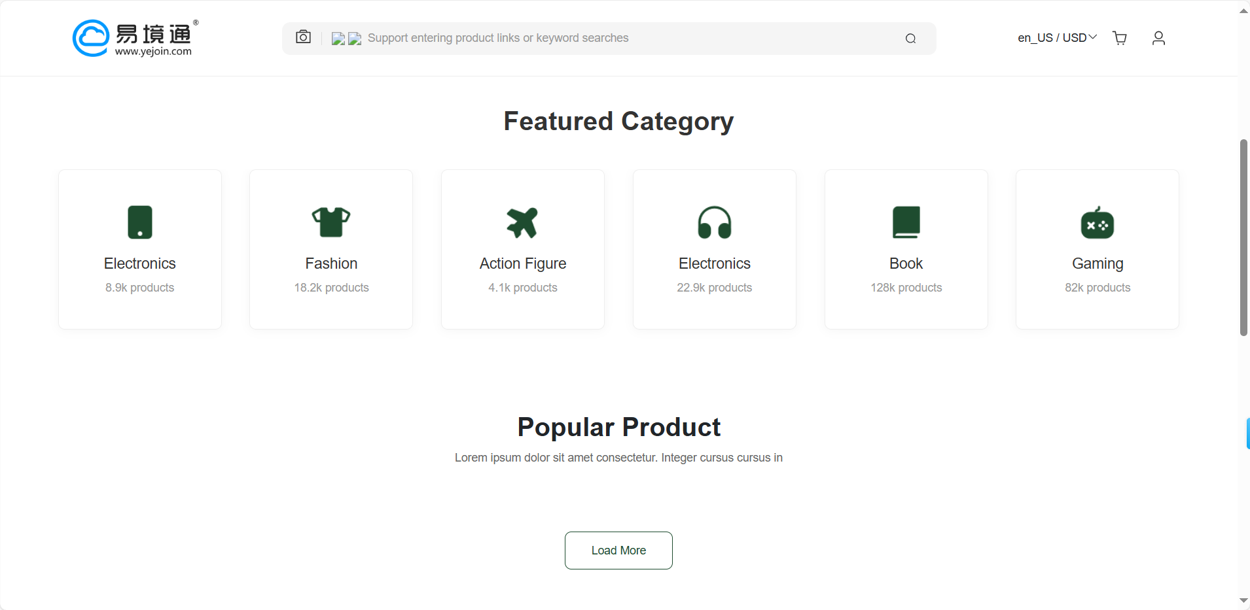Click the scroll down arrow
1250x610 pixels.
(1243, 600)
